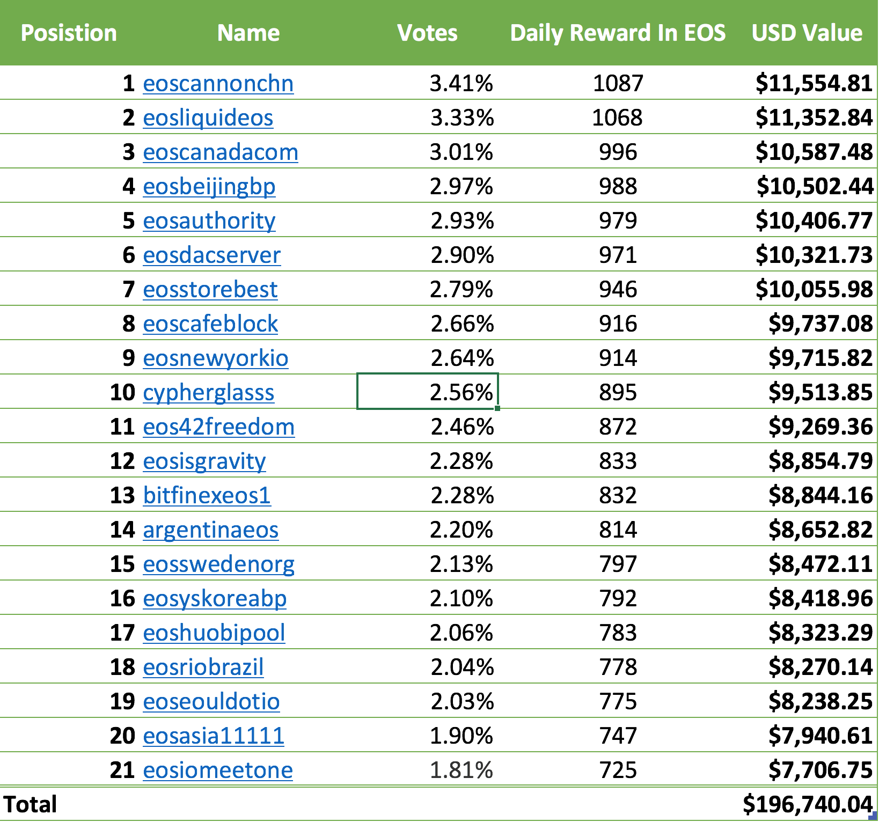879x822 pixels.
Task: Open the eosiomeetone link
Action: (218, 770)
